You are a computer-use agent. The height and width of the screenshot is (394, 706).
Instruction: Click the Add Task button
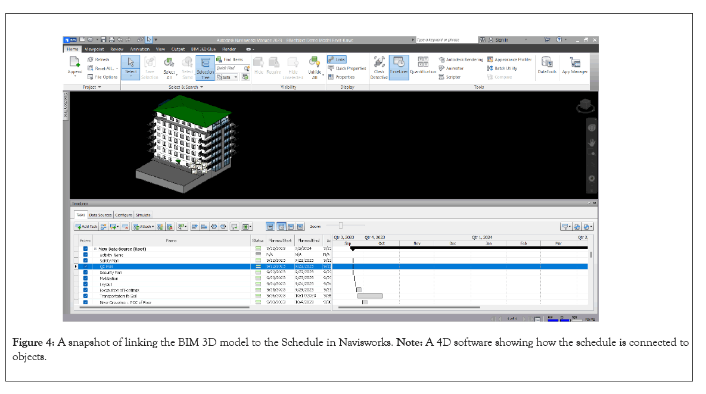[86, 226]
